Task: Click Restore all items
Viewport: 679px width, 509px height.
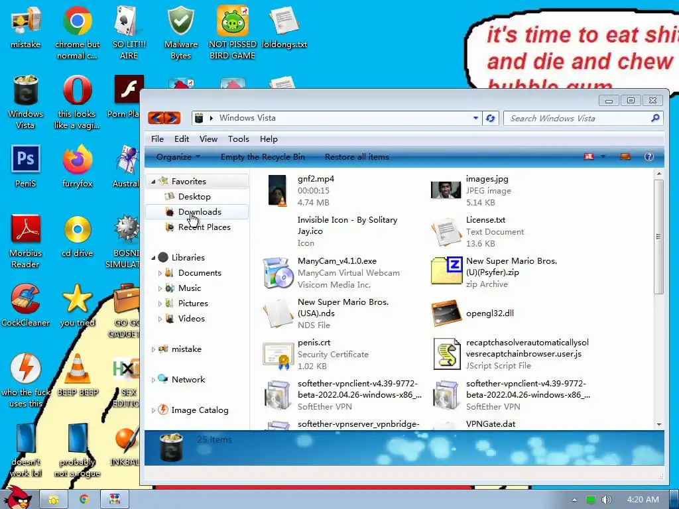Action: [x=357, y=156]
